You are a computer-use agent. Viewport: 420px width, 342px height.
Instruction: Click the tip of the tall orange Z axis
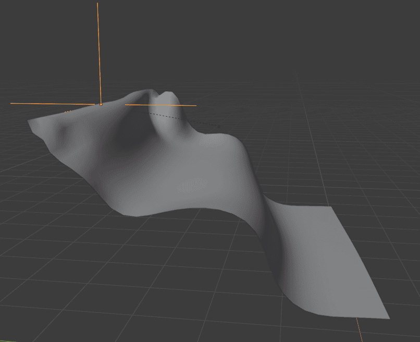pos(97,4)
